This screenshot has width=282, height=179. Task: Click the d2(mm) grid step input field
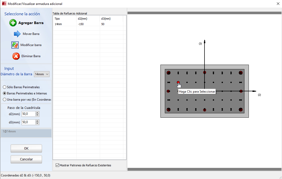28,114
